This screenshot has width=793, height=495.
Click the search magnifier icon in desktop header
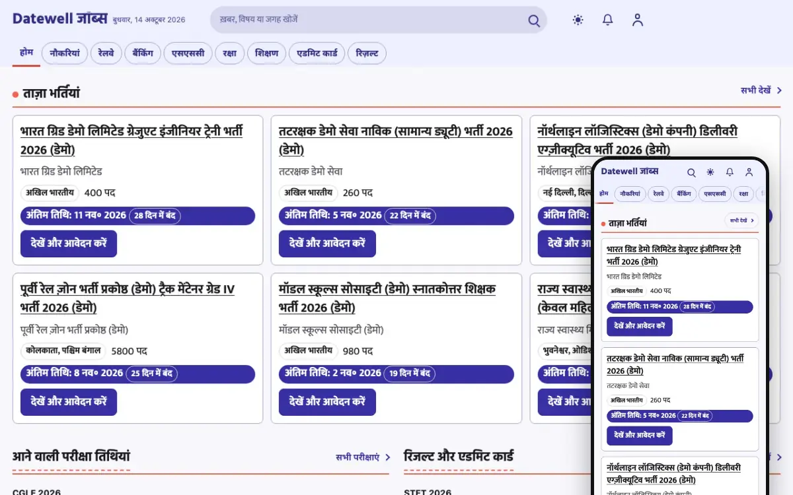tap(534, 20)
